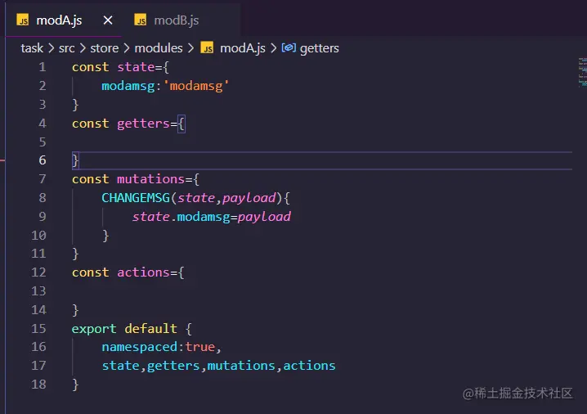This screenshot has height=414, width=587.
Task: Click the closing brace on line 6
Action: 75,160
